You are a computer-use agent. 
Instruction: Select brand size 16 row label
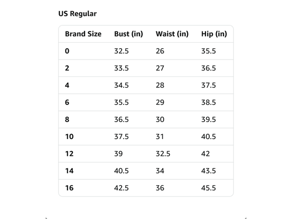coord(70,188)
